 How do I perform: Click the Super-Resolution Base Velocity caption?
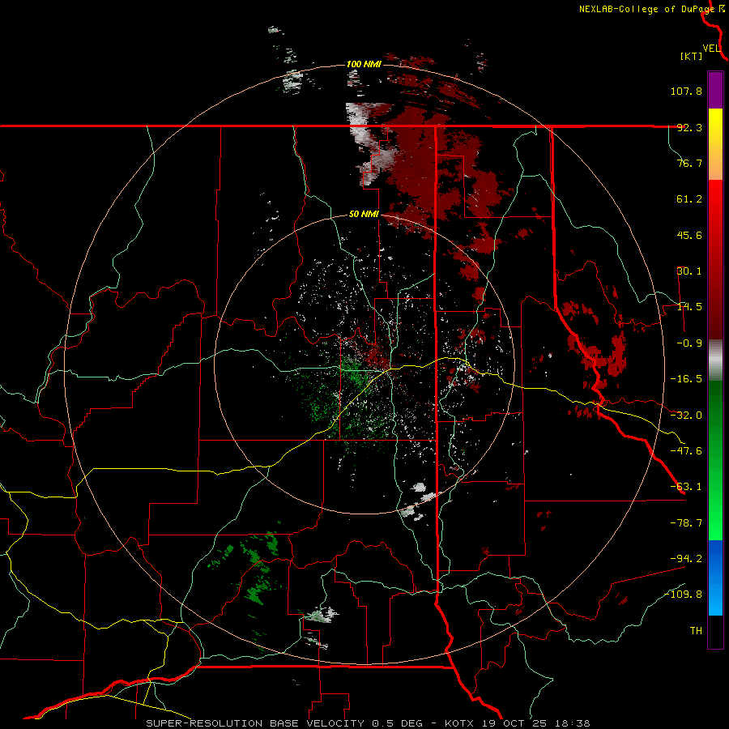tap(368, 723)
